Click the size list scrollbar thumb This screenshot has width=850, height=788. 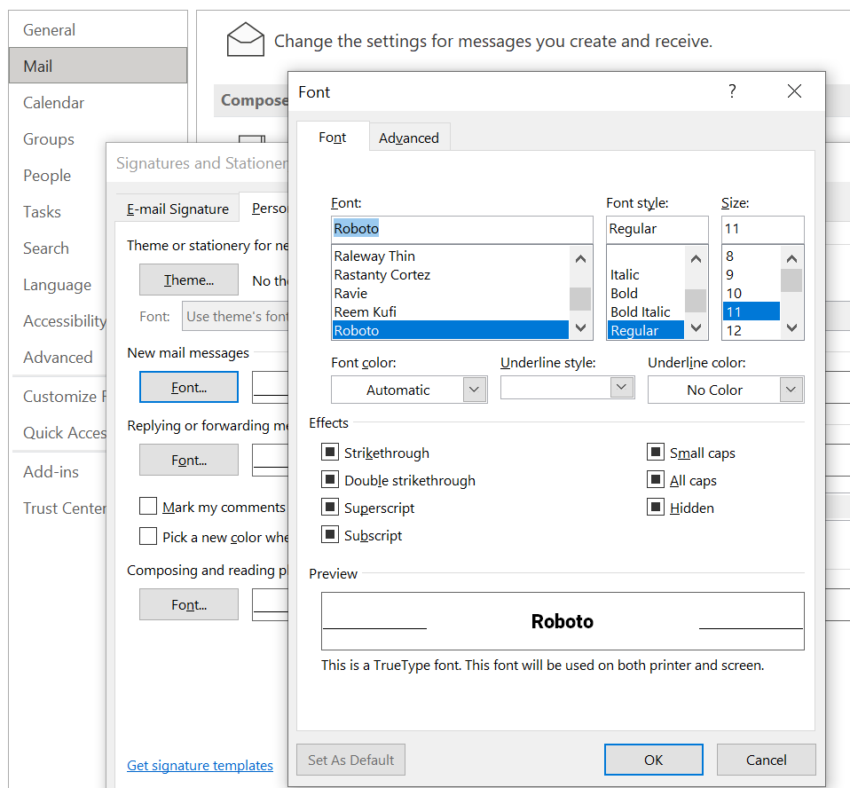click(791, 280)
